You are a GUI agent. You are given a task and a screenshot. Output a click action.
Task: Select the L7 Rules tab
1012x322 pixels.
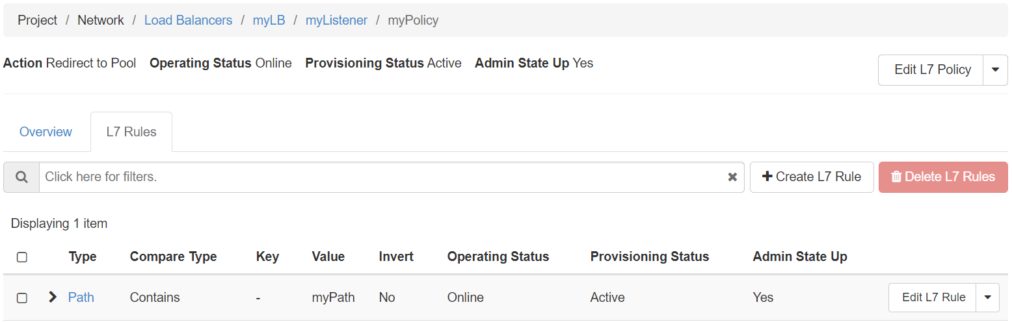coord(131,132)
